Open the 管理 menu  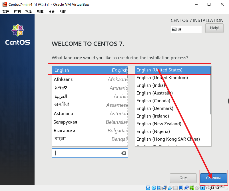click(6, 11)
